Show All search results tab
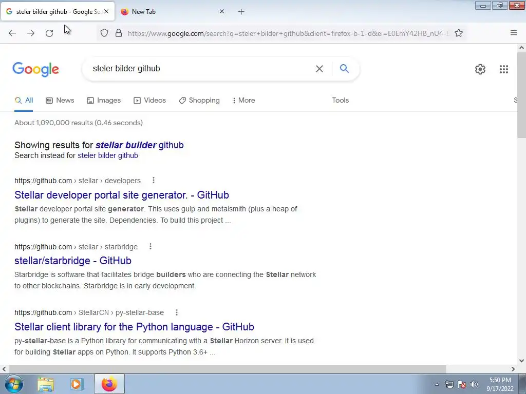This screenshot has width=526, height=394. pos(24,101)
